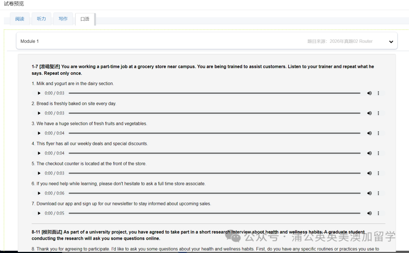Screen dimensions: 409x253
Task: Seek within the store associate audio progress bar
Action: tap(214, 193)
